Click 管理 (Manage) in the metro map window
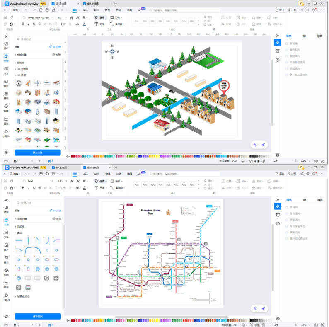Viewport: 329px width, 327px height. click(x=57, y=219)
